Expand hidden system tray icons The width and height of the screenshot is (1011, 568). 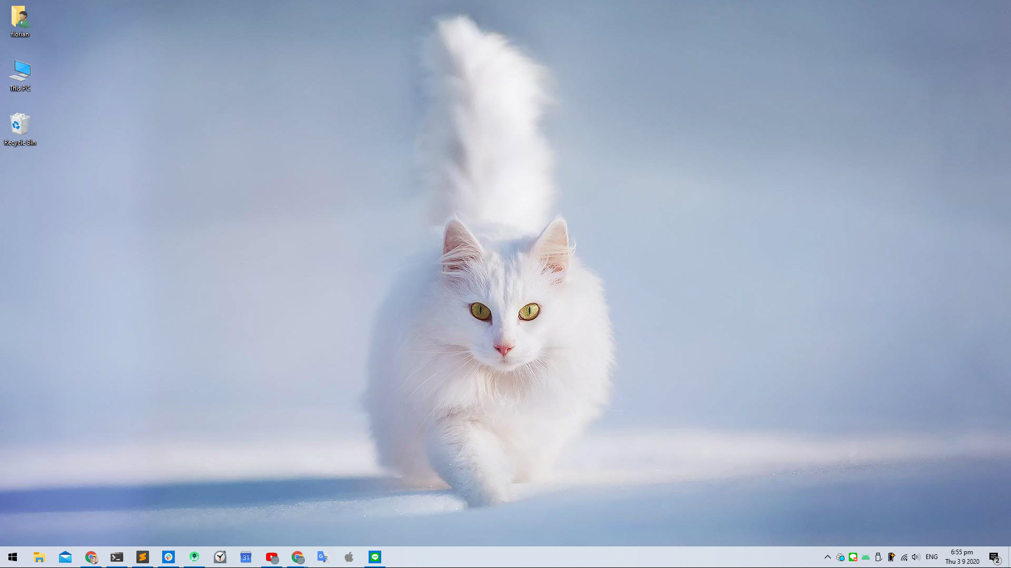point(828,557)
